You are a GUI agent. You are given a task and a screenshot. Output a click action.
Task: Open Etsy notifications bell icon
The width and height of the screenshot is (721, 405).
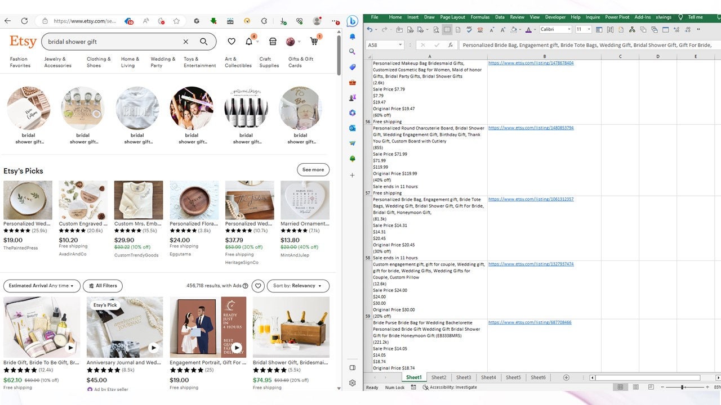(249, 42)
